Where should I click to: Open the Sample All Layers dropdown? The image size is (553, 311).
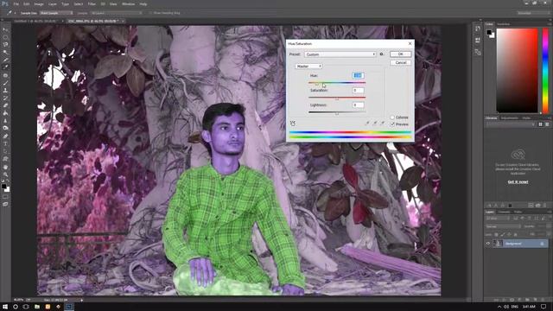click(x=117, y=13)
